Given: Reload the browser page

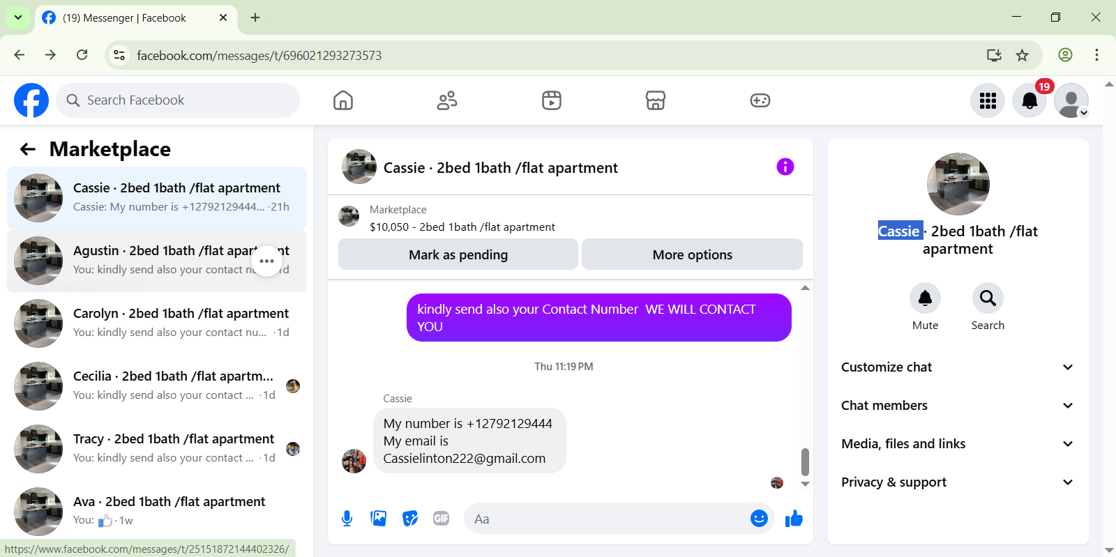Looking at the screenshot, I should point(82,55).
